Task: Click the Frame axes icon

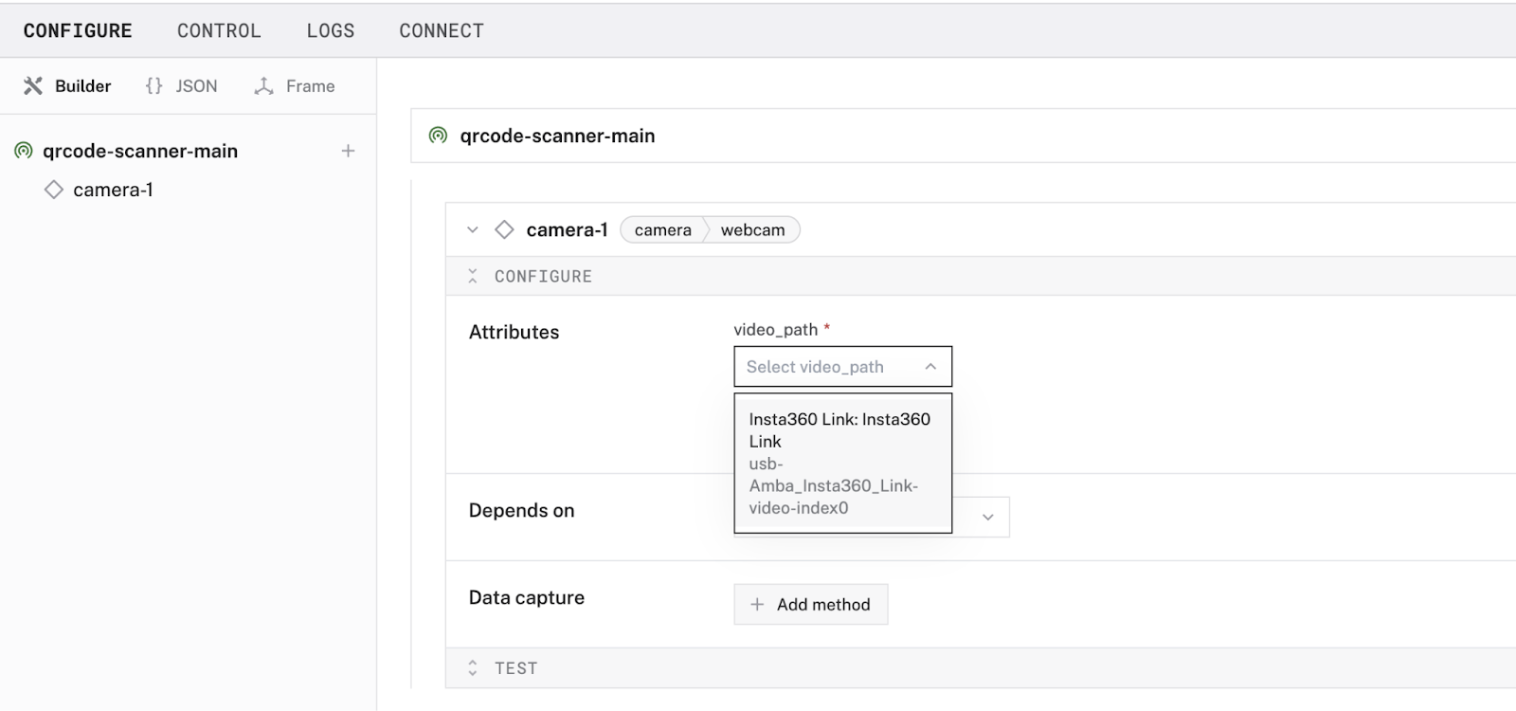Action: coord(264,86)
